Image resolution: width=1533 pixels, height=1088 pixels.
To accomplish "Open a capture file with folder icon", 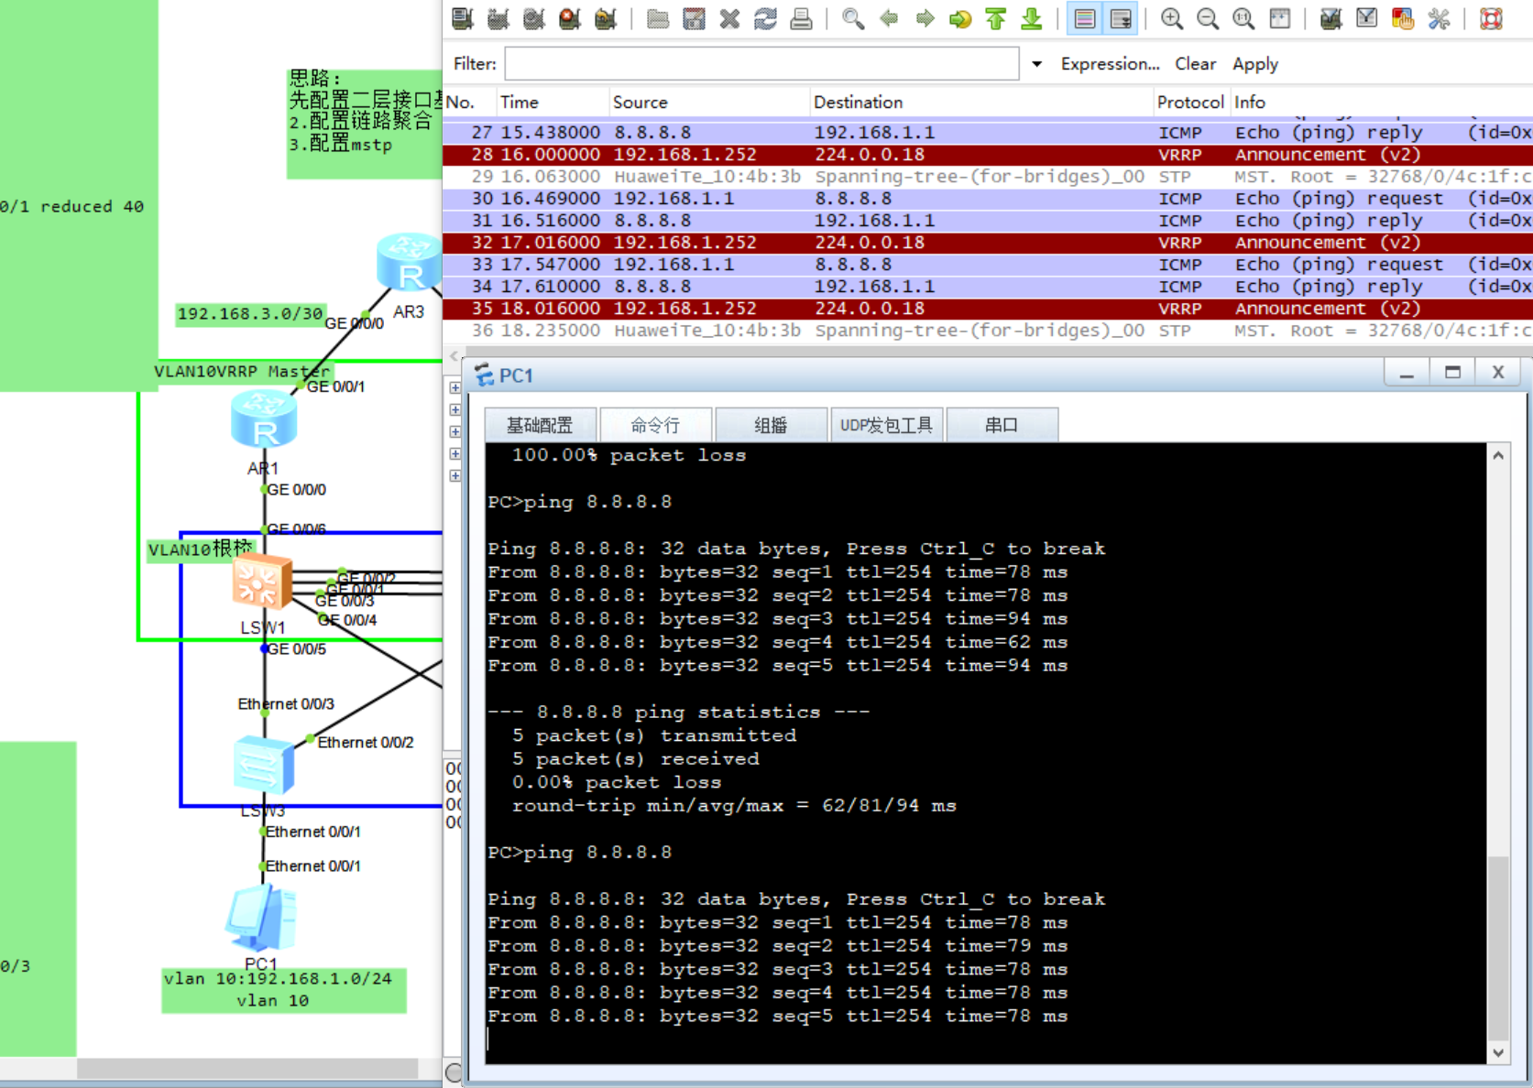I will point(658,18).
